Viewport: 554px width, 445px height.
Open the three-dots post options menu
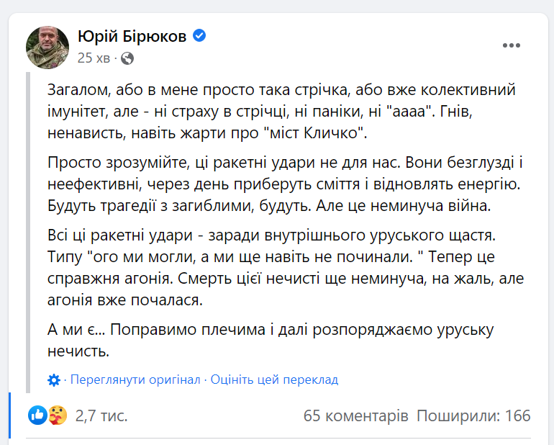512,45
